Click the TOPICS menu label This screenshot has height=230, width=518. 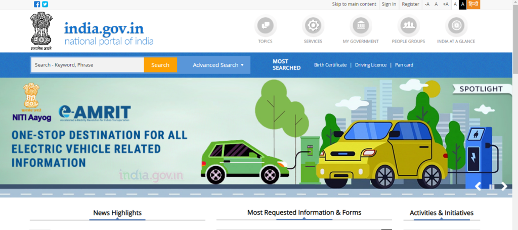pos(265,42)
